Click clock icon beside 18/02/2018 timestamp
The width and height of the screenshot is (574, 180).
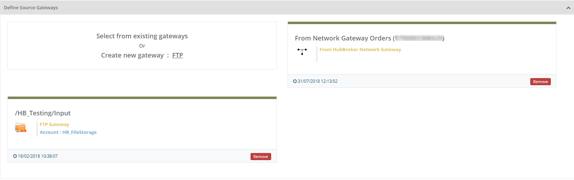[x=15, y=156]
